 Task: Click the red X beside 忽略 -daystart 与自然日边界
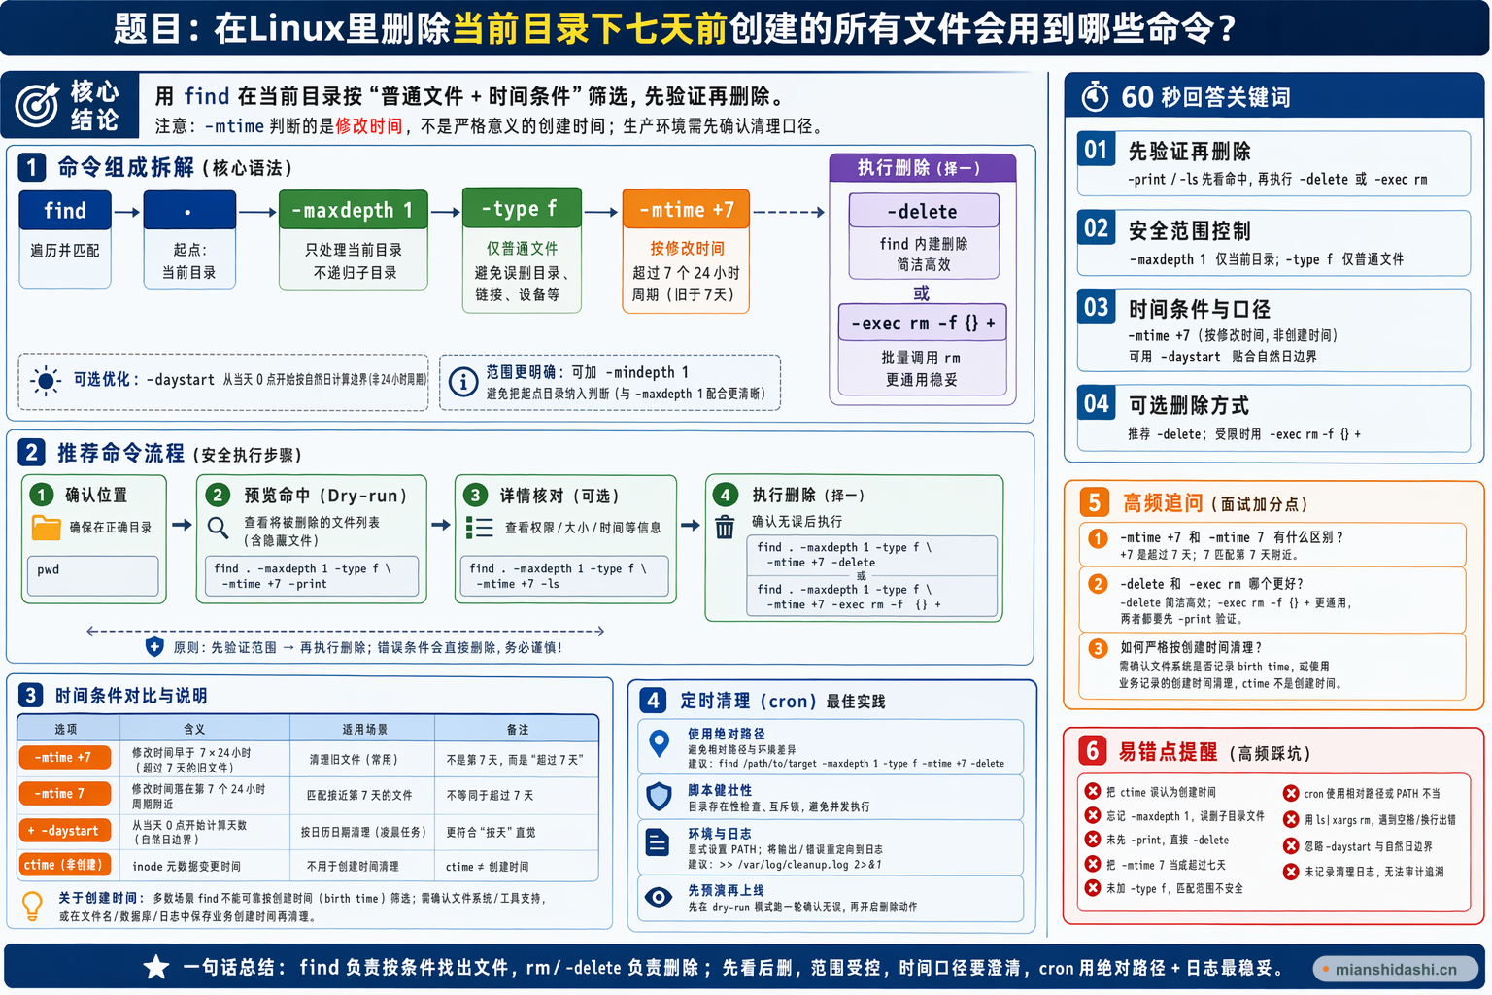(1291, 845)
